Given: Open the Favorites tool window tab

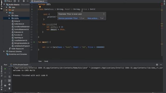Looking at the screenshot, I should click(2, 85).
